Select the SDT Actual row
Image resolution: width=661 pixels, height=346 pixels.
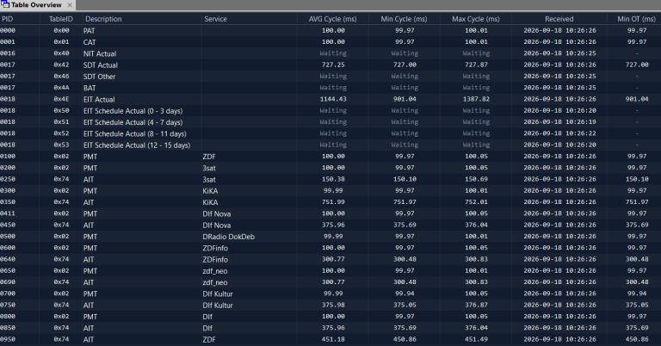[330, 65]
